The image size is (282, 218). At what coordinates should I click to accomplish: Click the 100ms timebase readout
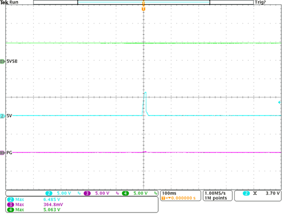(169, 193)
